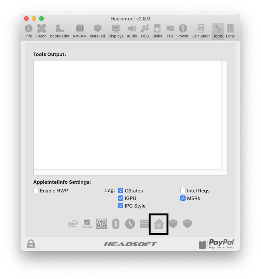Open the Displays monitor section

point(116,31)
